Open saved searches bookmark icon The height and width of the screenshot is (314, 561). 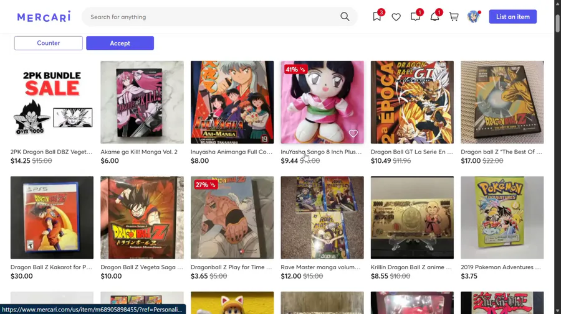tap(376, 16)
